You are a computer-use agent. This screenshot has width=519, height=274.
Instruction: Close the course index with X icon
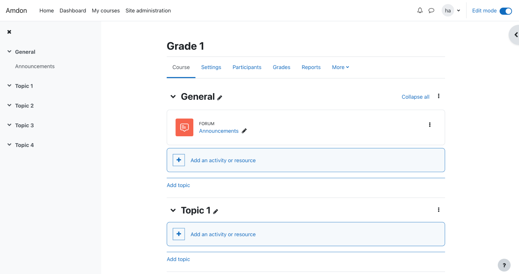(x=9, y=32)
